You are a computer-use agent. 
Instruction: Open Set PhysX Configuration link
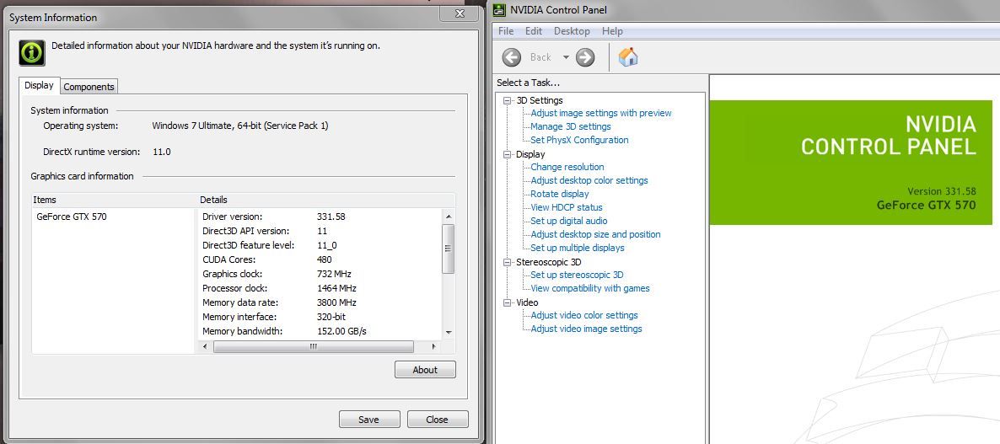(579, 140)
